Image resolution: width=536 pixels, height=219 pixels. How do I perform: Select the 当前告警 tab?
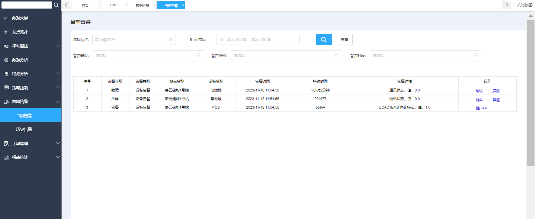click(x=171, y=5)
